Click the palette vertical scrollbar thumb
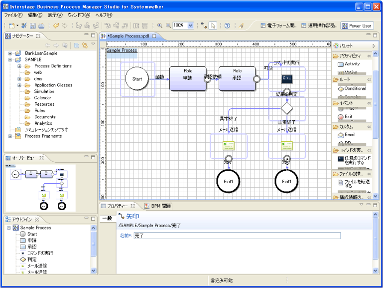This screenshot has width=383, height=288. tap(376, 104)
